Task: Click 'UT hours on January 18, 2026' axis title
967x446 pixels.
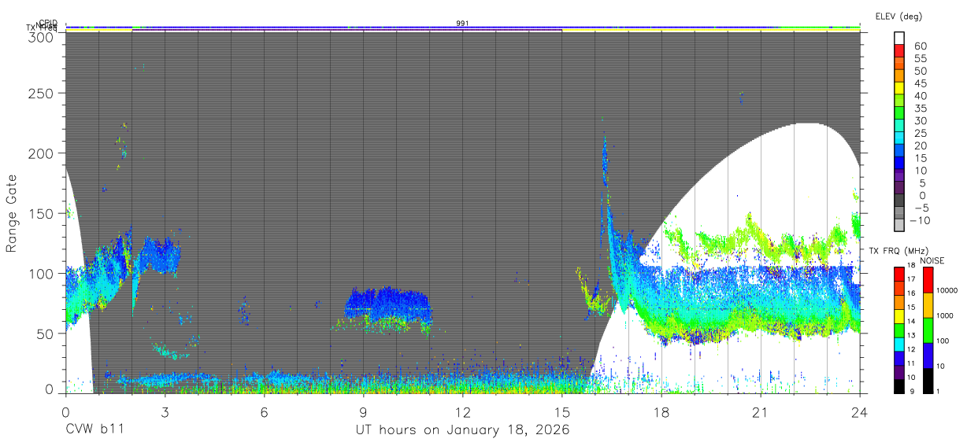Action: pyautogui.click(x=462, y=430)
